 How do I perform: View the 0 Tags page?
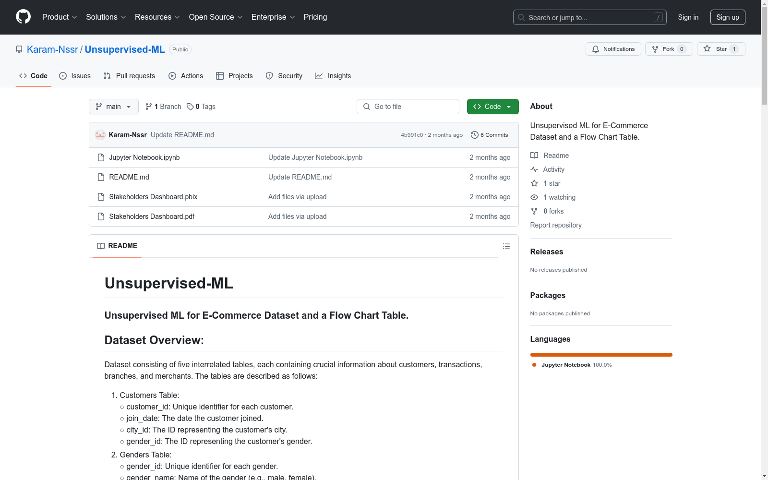[x=201, y=107]
